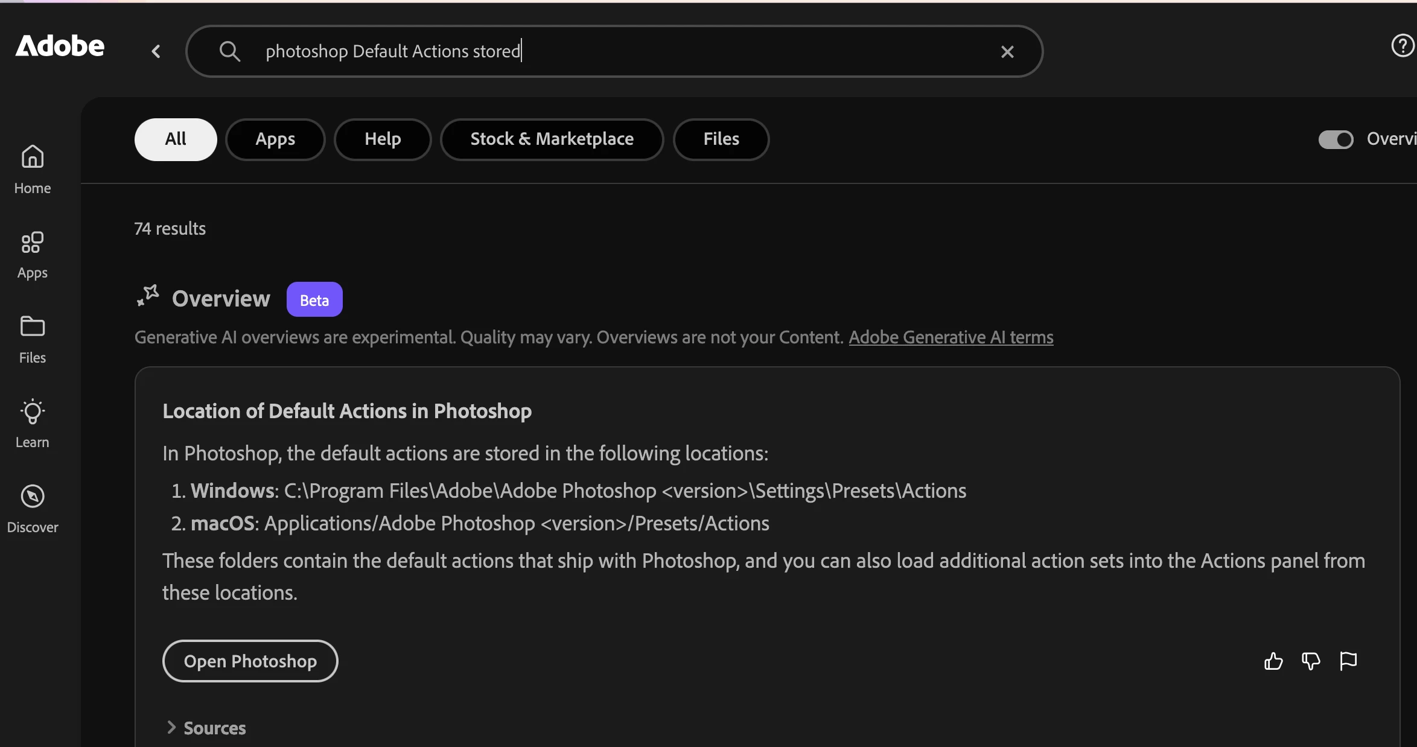Click the Home sidebar icon
Screen dimensions: 1417x747
[33, 168]
